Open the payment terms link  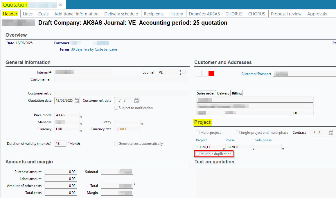[94, 49]
